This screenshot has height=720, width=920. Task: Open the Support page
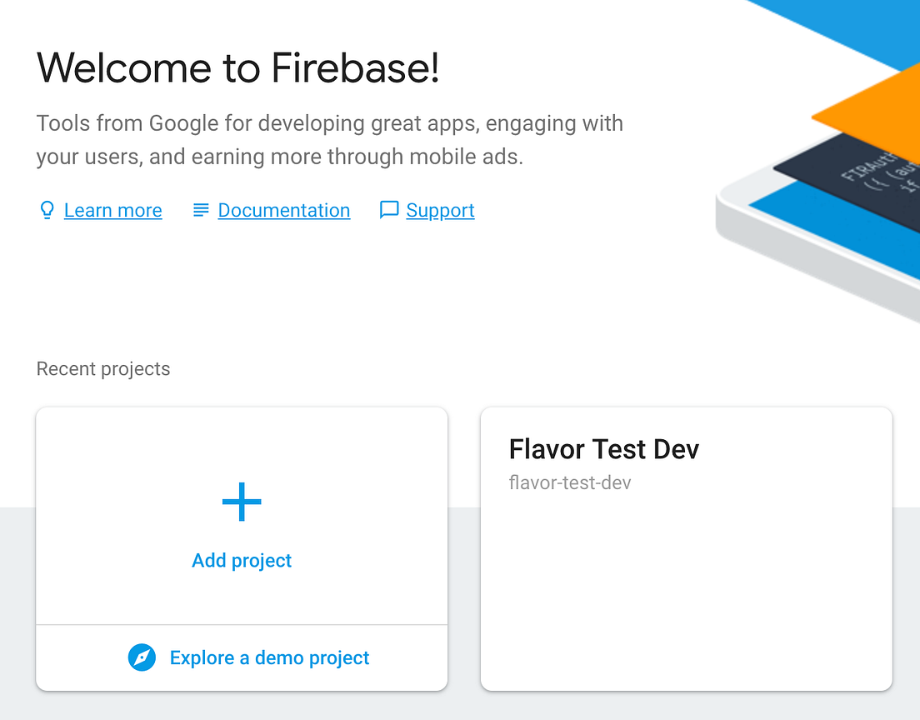click(440, 210)
